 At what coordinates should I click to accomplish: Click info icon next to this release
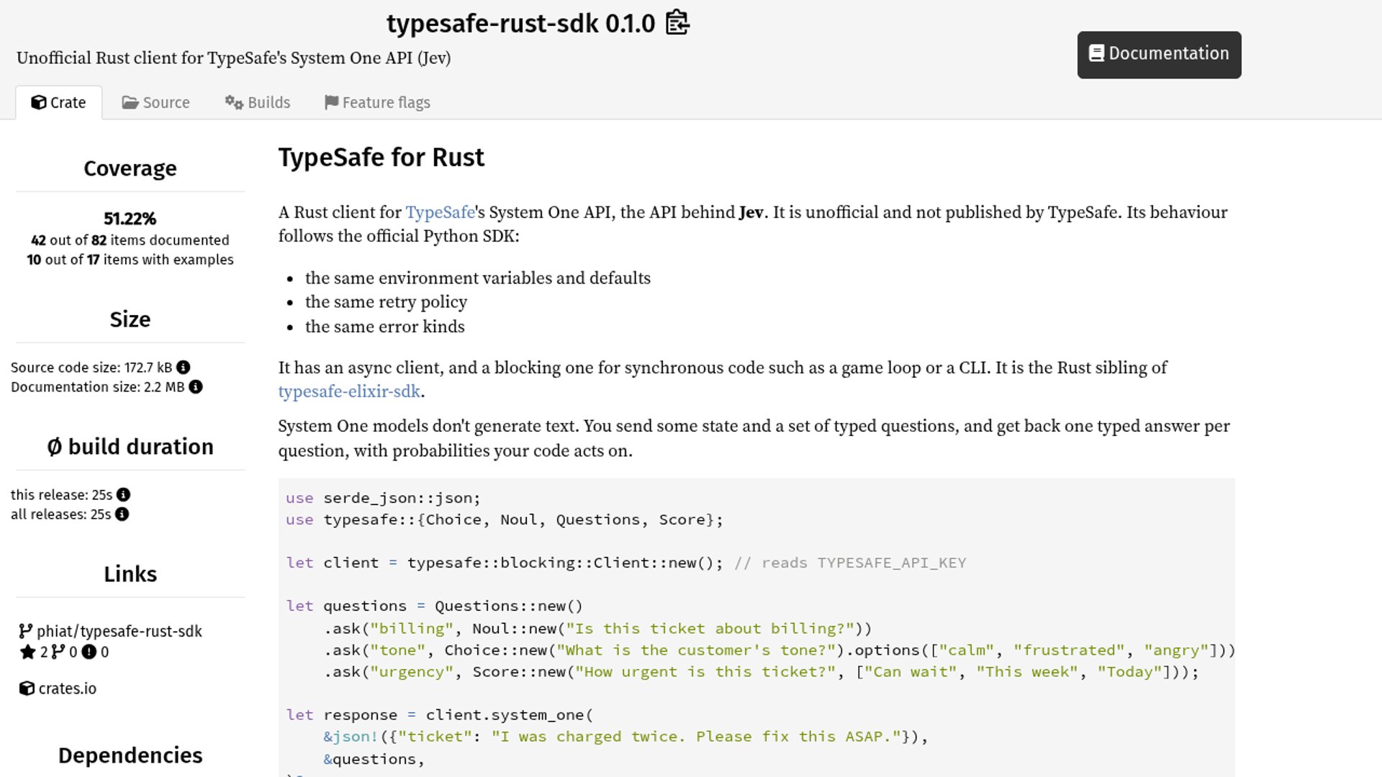click(x=124, y=495)
